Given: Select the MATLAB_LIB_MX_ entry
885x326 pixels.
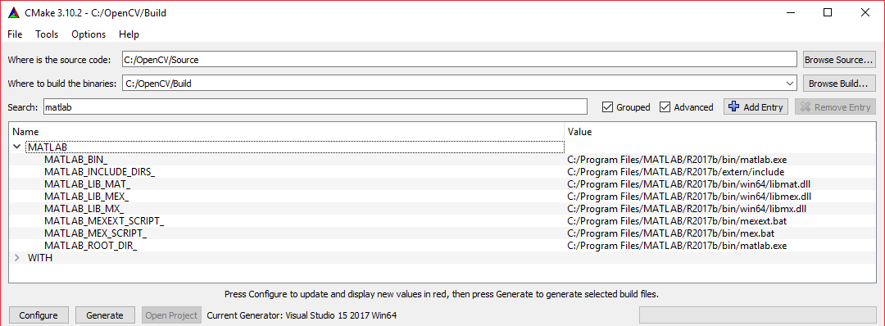Looking at the screenshot, I should pyautogui.click(x=84, y=209).
